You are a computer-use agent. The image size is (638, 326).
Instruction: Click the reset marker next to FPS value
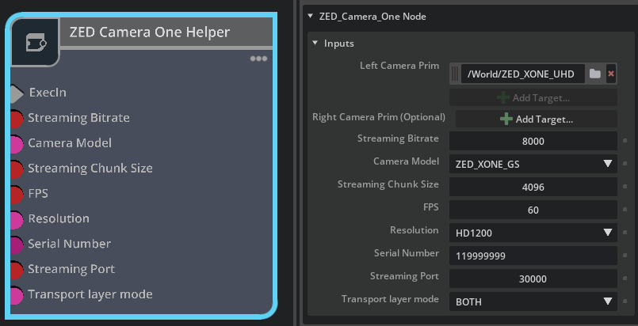pos(625,210)
